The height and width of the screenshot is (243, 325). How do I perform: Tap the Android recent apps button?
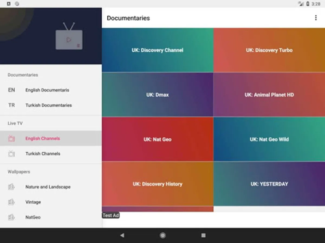[203, 235]
